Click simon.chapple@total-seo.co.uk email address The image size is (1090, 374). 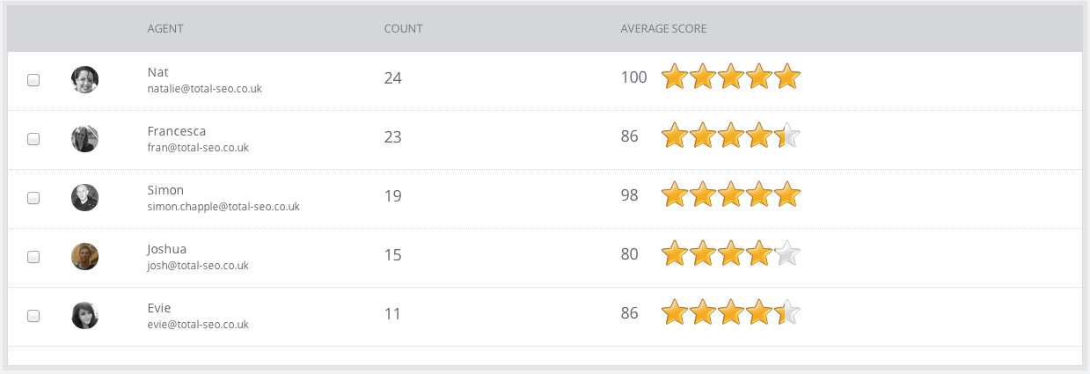[223, 207]
